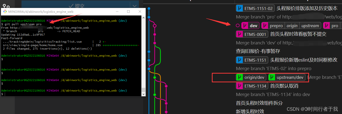The image size is (342, 114).
Task: Select blue graph node on Merge 'ETMS-02' row
Action: (x=149, y=69)
